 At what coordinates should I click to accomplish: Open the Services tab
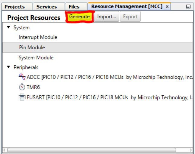(x=47, y=7)
